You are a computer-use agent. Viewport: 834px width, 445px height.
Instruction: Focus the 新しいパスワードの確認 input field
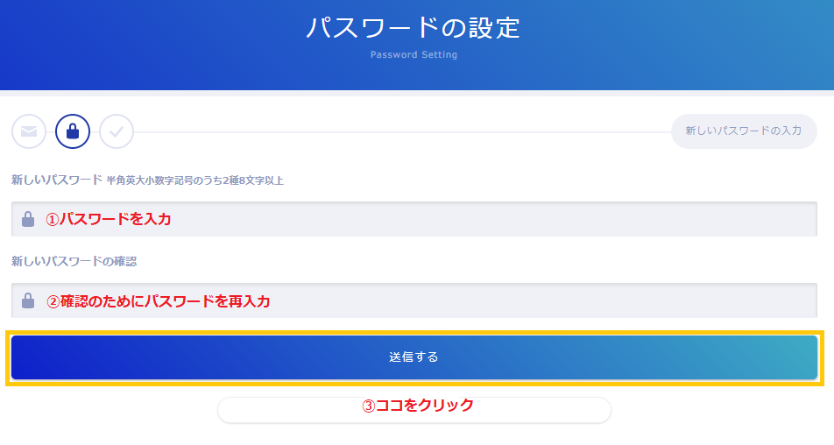414,301
